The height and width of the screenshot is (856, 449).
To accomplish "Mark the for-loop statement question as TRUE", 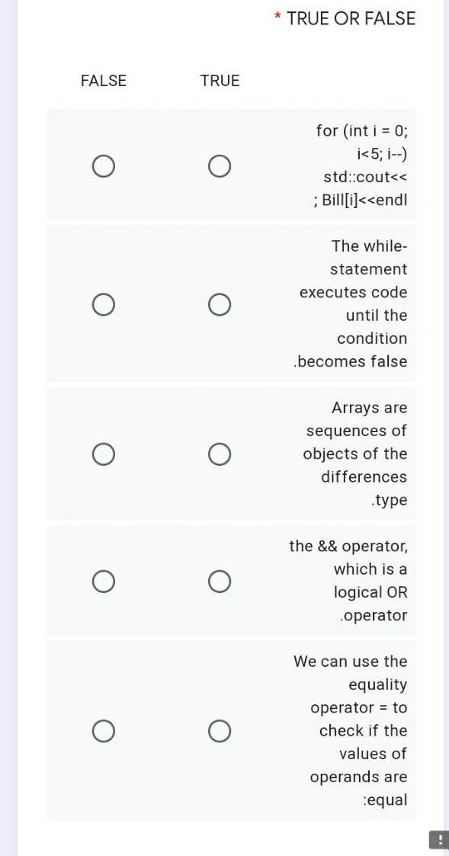I will point(220,165).
